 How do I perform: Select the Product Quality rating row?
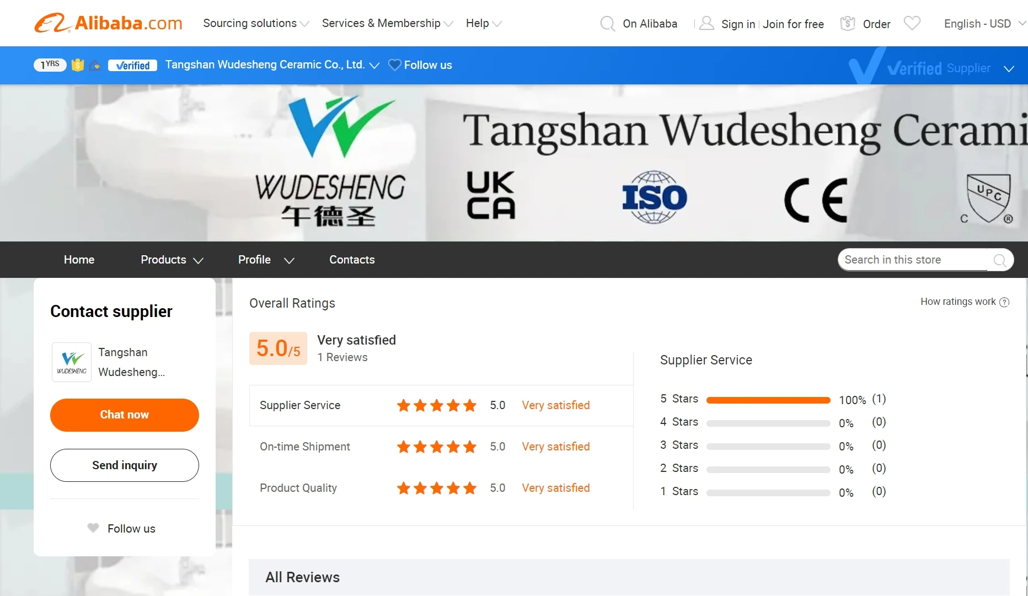pyautogui.click(x=441, y=488)
